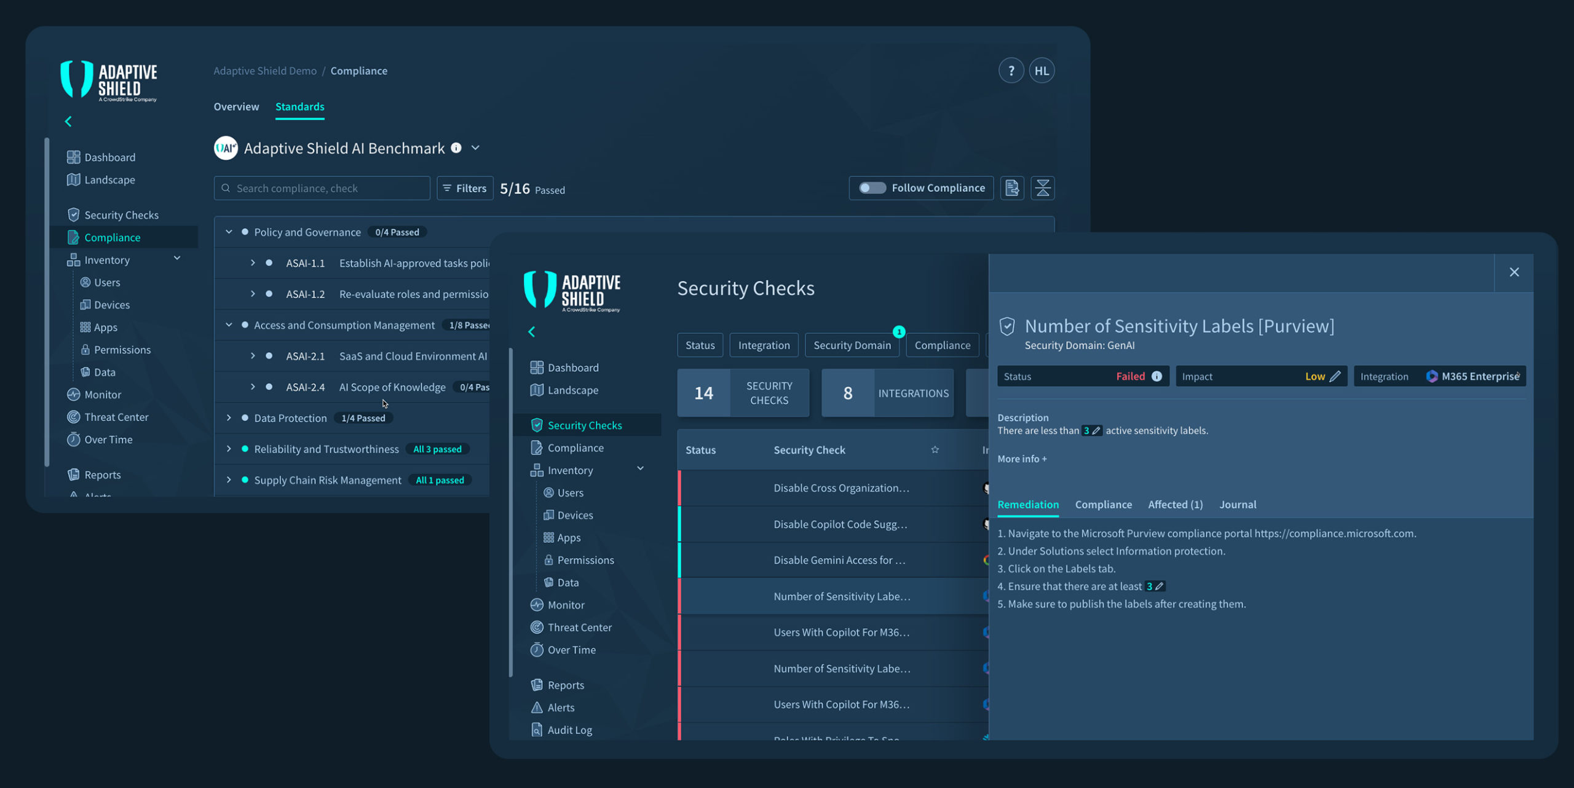Screen dimensions: 1574x788
Task: Open the Status filter in Security Checks
Action: (x=700, y=345)
